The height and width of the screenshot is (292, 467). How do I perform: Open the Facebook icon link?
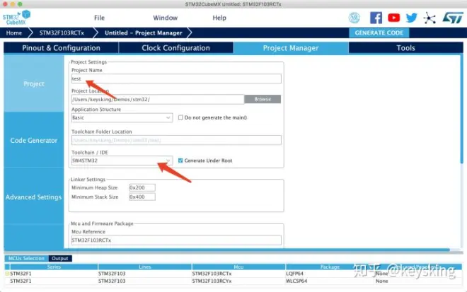pyautogui.click(x=376, y=18)
